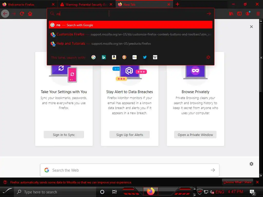Open the Customize Firefox suggestion
This screenshot has height=197, width=263.
pyautogui.click(x=130, y=34)
